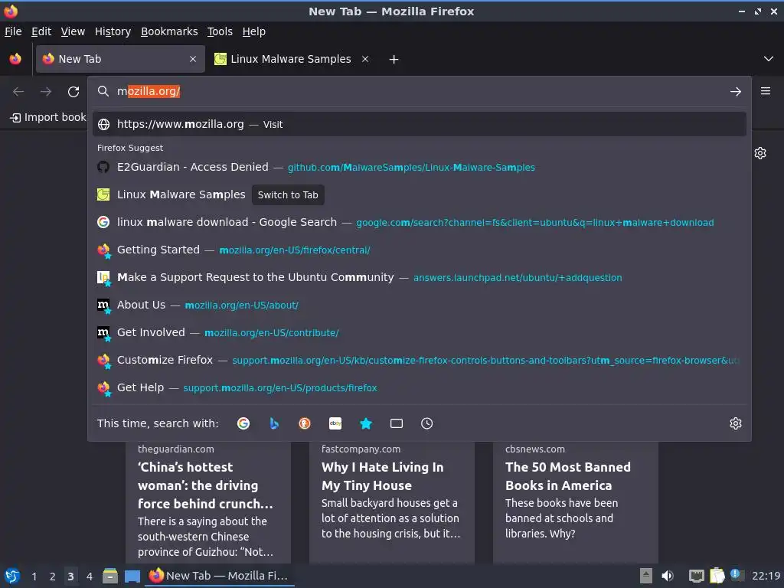The height and width of the screenshot is (588, 784).
Task: Open the Firefox hamburger application menu
Action: coord(765,91)
